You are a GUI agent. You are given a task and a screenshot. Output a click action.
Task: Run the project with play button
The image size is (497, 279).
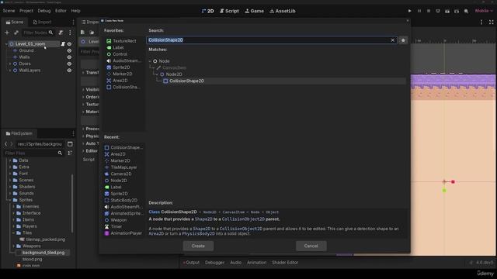click(409, 11)
